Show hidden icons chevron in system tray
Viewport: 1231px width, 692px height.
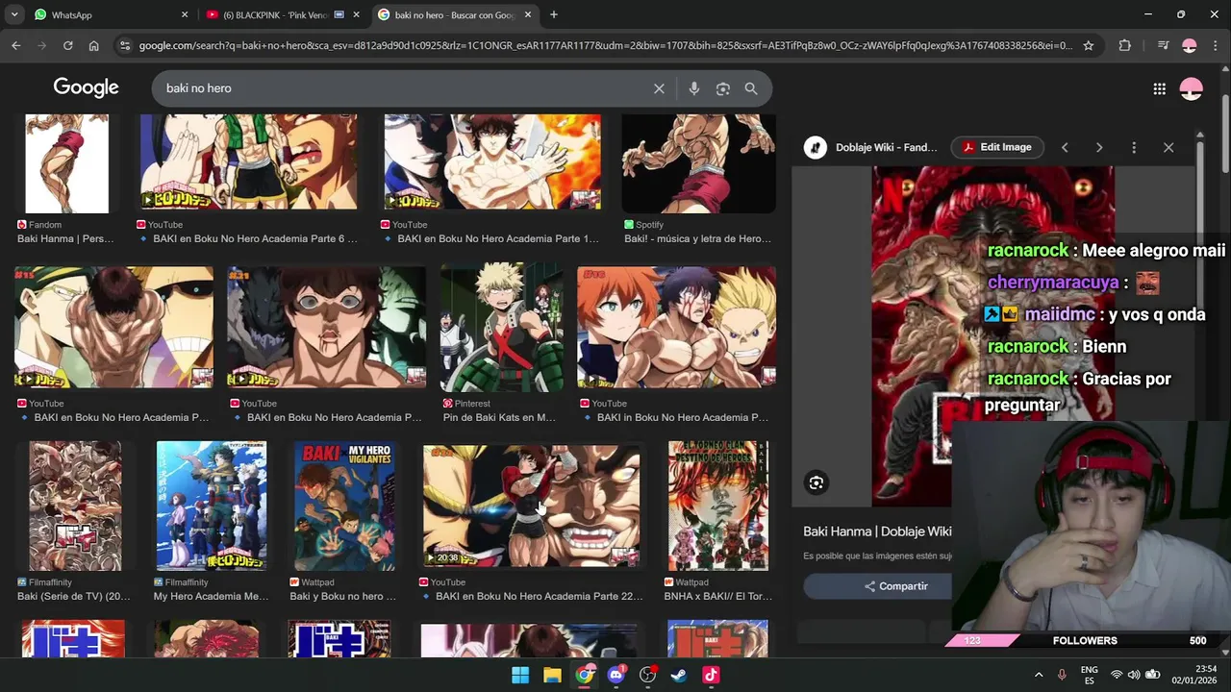pos(1039,675)
